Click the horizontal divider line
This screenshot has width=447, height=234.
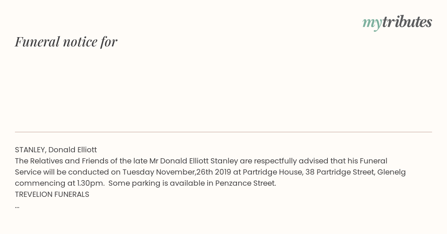click(223, 132)
